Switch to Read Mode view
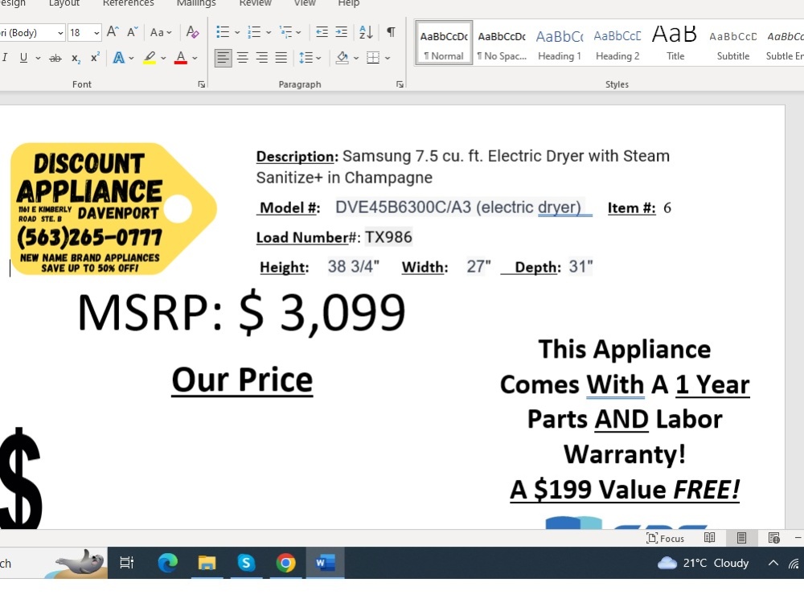Viewport: 804px width, 603px height. 710,538
